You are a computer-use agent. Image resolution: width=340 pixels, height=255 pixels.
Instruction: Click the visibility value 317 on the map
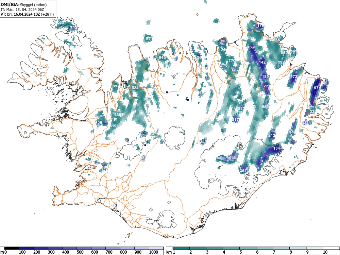click(x=235, y=119)
